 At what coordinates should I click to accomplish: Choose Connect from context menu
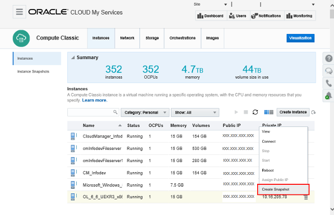click(x=269, y=141)
